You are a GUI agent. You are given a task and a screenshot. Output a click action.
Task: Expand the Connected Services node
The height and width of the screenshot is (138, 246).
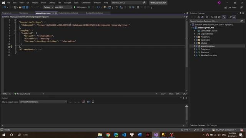coord(194,31)
